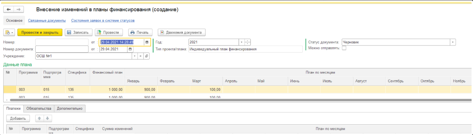Open the selected Учреждение record
Screen dimensions: 473x135
click(x=146, y=56)
